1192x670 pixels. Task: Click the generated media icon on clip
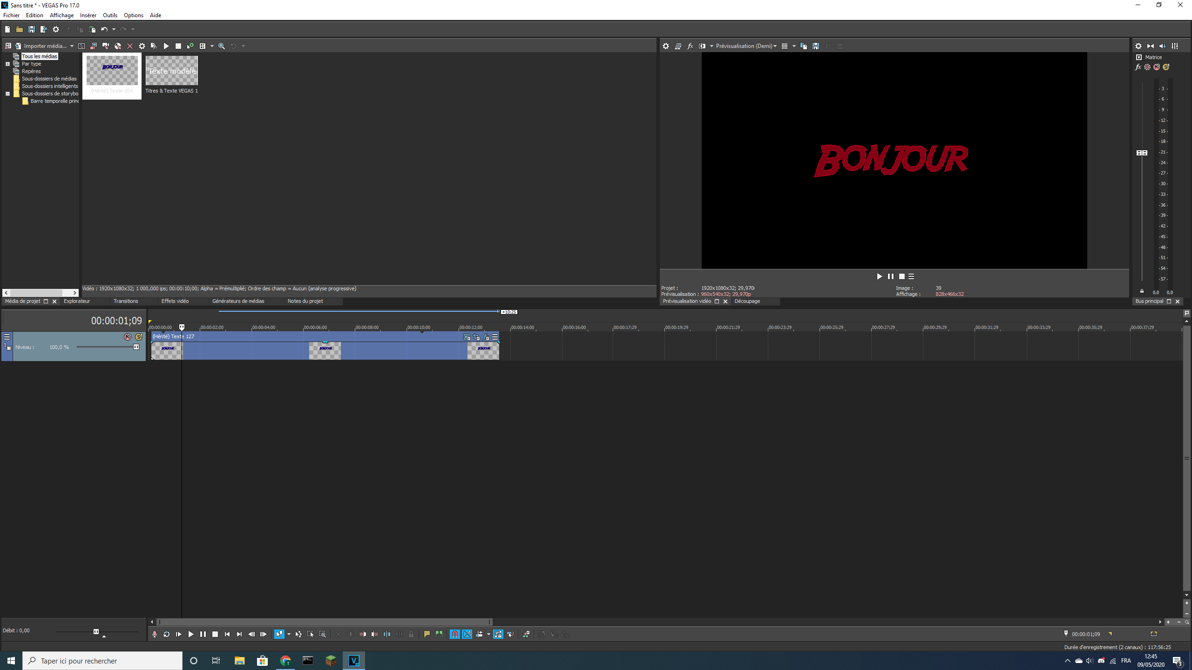(x=467, y=337)
